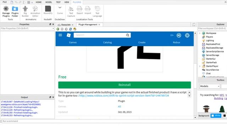
Task: Select ReplicatedStorage in Explorer
Action: 214,48
